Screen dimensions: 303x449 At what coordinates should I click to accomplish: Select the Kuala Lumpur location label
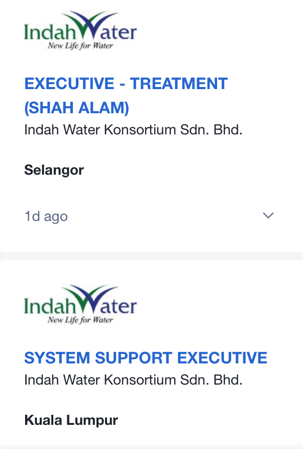pos(71,420)
